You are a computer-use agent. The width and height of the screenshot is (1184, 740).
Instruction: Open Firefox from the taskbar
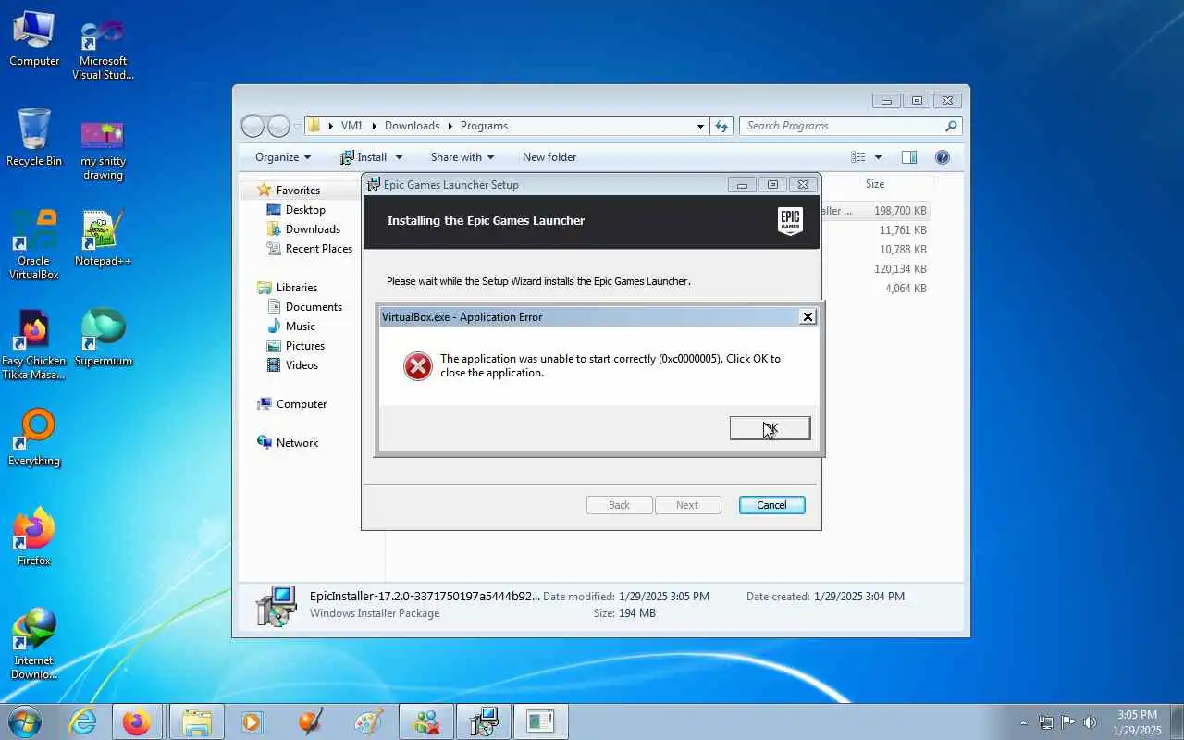point(137,721)
